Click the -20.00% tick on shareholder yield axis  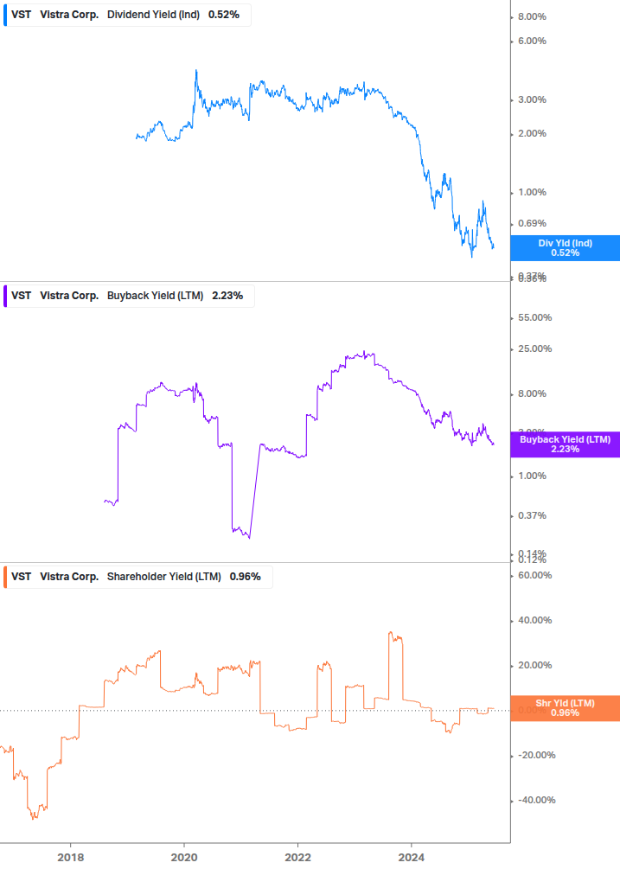coord(536,756)
